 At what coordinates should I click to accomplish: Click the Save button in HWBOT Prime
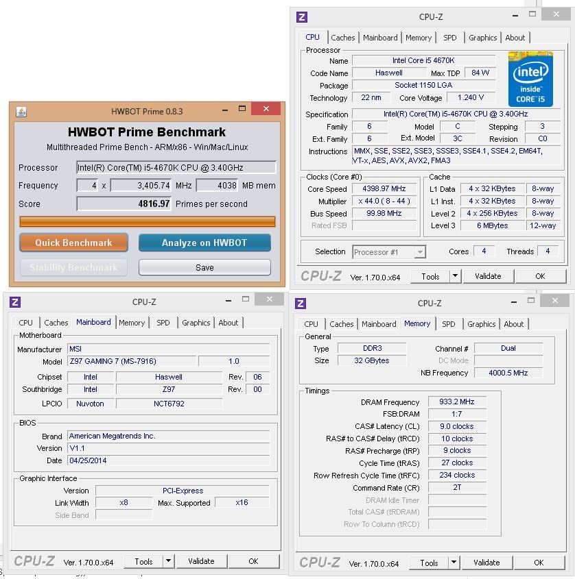204,267
